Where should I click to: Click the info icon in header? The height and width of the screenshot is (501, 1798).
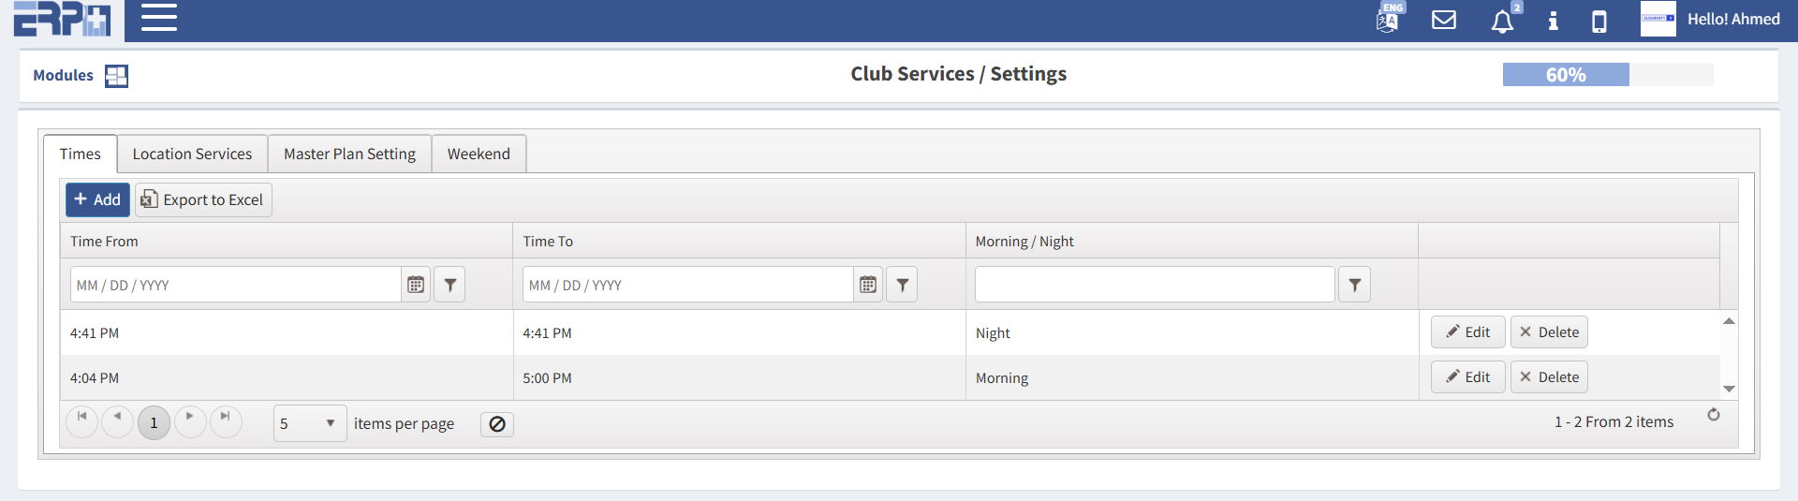tap(1553, 21)
